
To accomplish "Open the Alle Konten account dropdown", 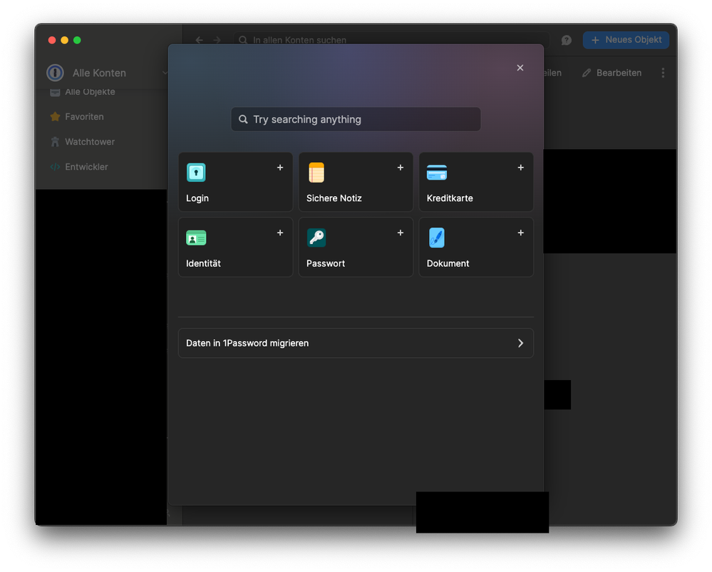I will [x=108, y=73].
